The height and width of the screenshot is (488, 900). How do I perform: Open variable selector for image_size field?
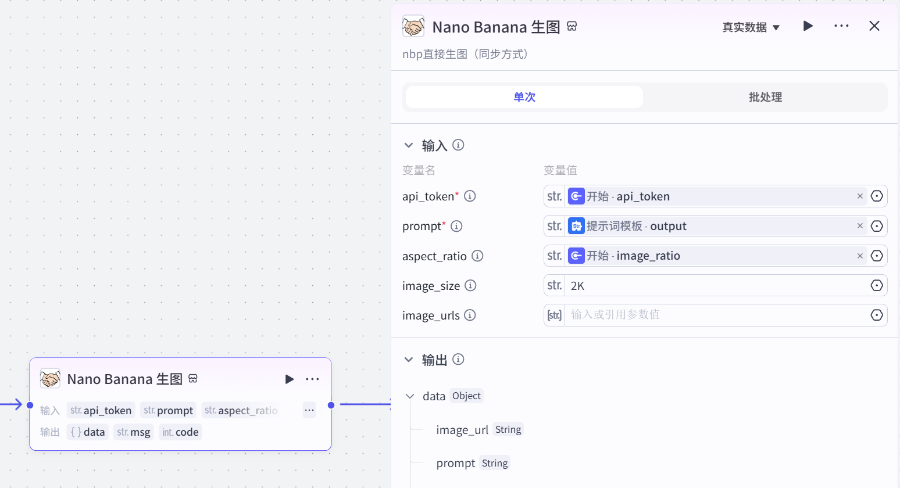[877, 285]
